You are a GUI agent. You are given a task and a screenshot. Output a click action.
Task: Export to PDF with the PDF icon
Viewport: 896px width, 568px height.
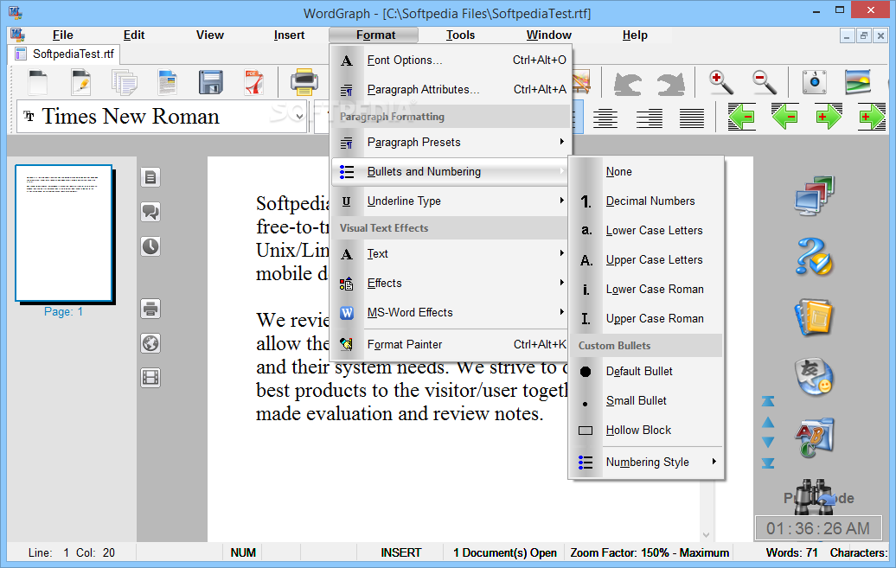pos(253,82)
